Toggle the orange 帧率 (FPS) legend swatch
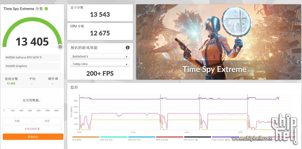The image size is (302, 149). pos(86,137)
